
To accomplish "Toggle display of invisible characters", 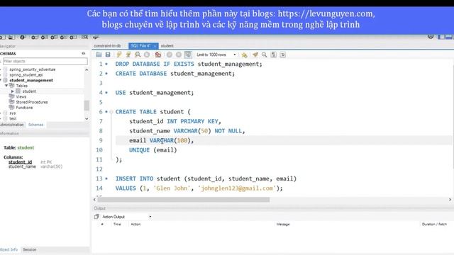I will point(273,55).
